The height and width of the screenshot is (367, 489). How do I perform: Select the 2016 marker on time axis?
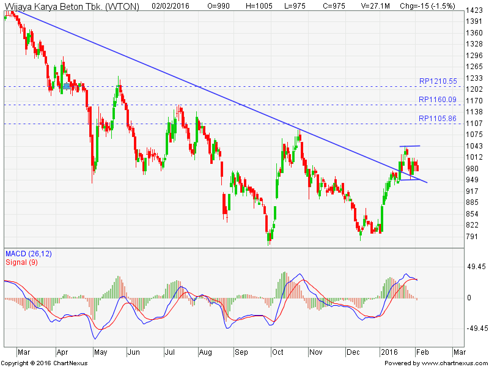[x=389, y=352]
